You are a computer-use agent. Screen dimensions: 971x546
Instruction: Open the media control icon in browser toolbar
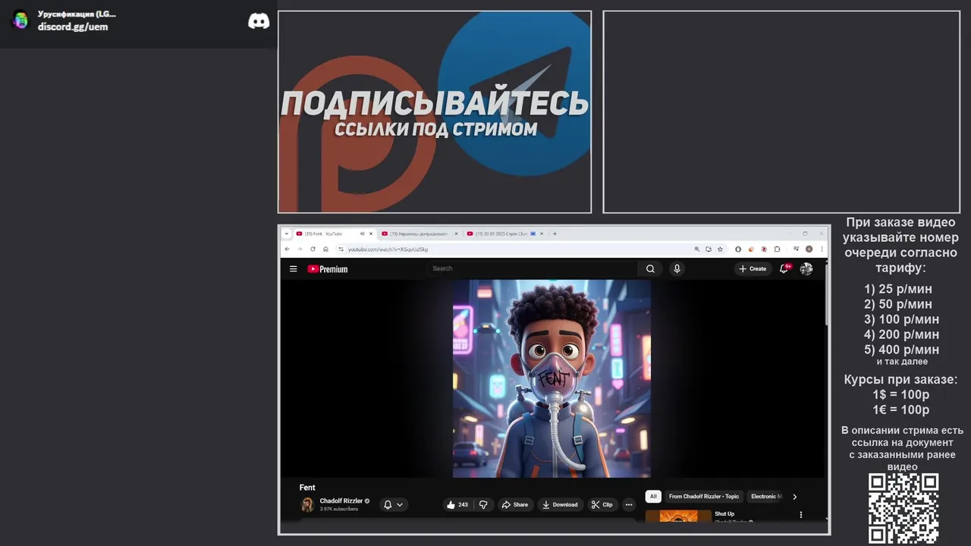pyautogui.click(x=796, y=249)
